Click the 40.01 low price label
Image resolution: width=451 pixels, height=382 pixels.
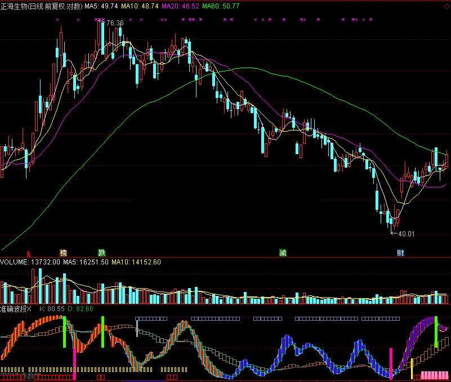tap(405, 233)
